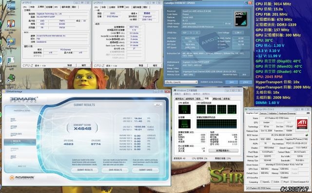Switch to the SPD tab in the right CPU-Z window
The image size is (312, 193).
pos(127,7)
